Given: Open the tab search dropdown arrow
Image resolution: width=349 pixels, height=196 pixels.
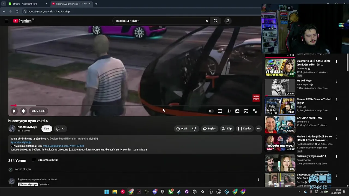Looking at the screenshot, I should 4,4.
